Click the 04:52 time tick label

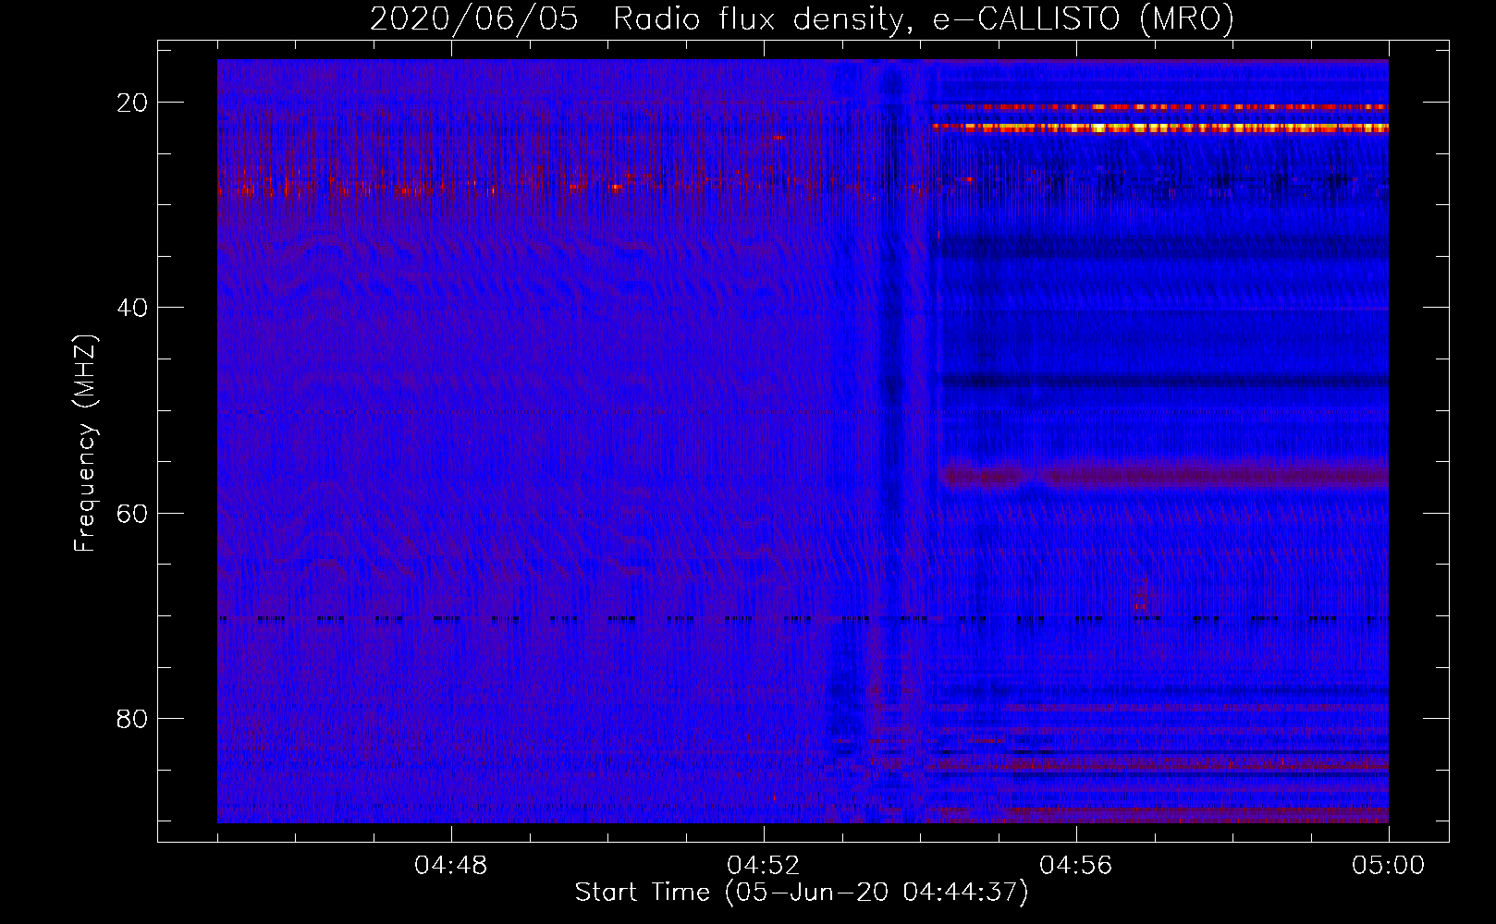click(764, 866)
